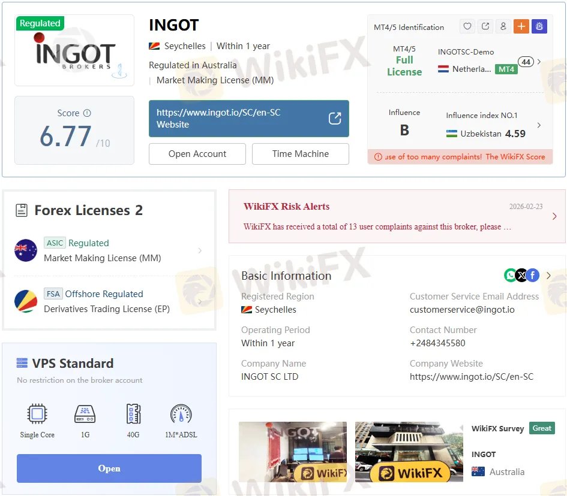Click the blue Open VPS button

tap(109, 468)
